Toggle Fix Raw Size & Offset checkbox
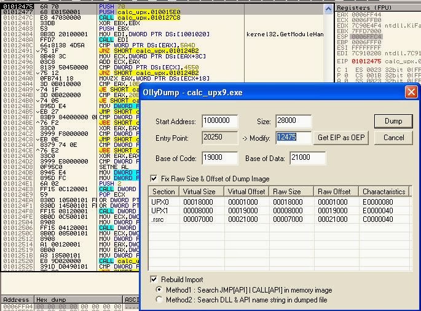The image size is (421, 311). (x=154, y=179)
